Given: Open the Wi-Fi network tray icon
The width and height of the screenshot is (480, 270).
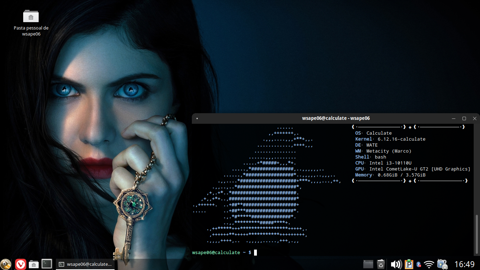Looking at the screenshot, I should (429, 264).
